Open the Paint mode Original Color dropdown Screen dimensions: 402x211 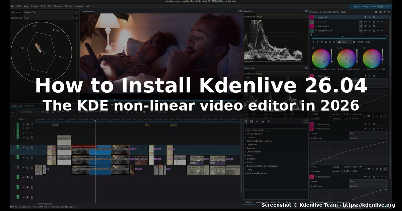pyautogui.click(x=51, y=12)
